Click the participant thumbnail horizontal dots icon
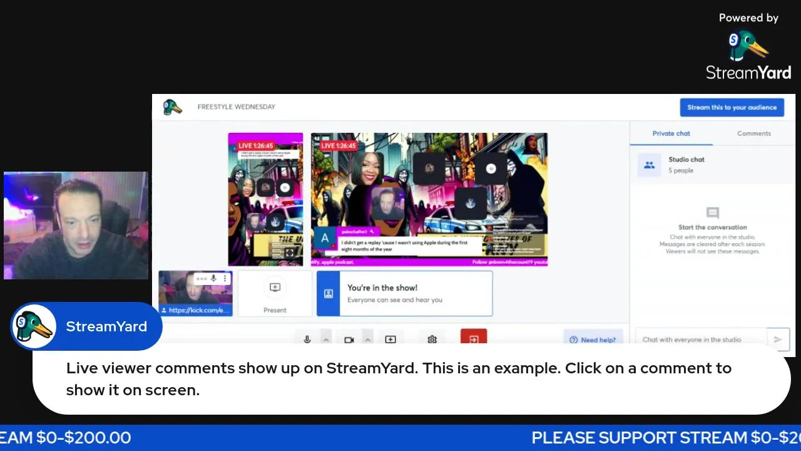This screenshot has width=801, height=451. click(x=202, y=279)
